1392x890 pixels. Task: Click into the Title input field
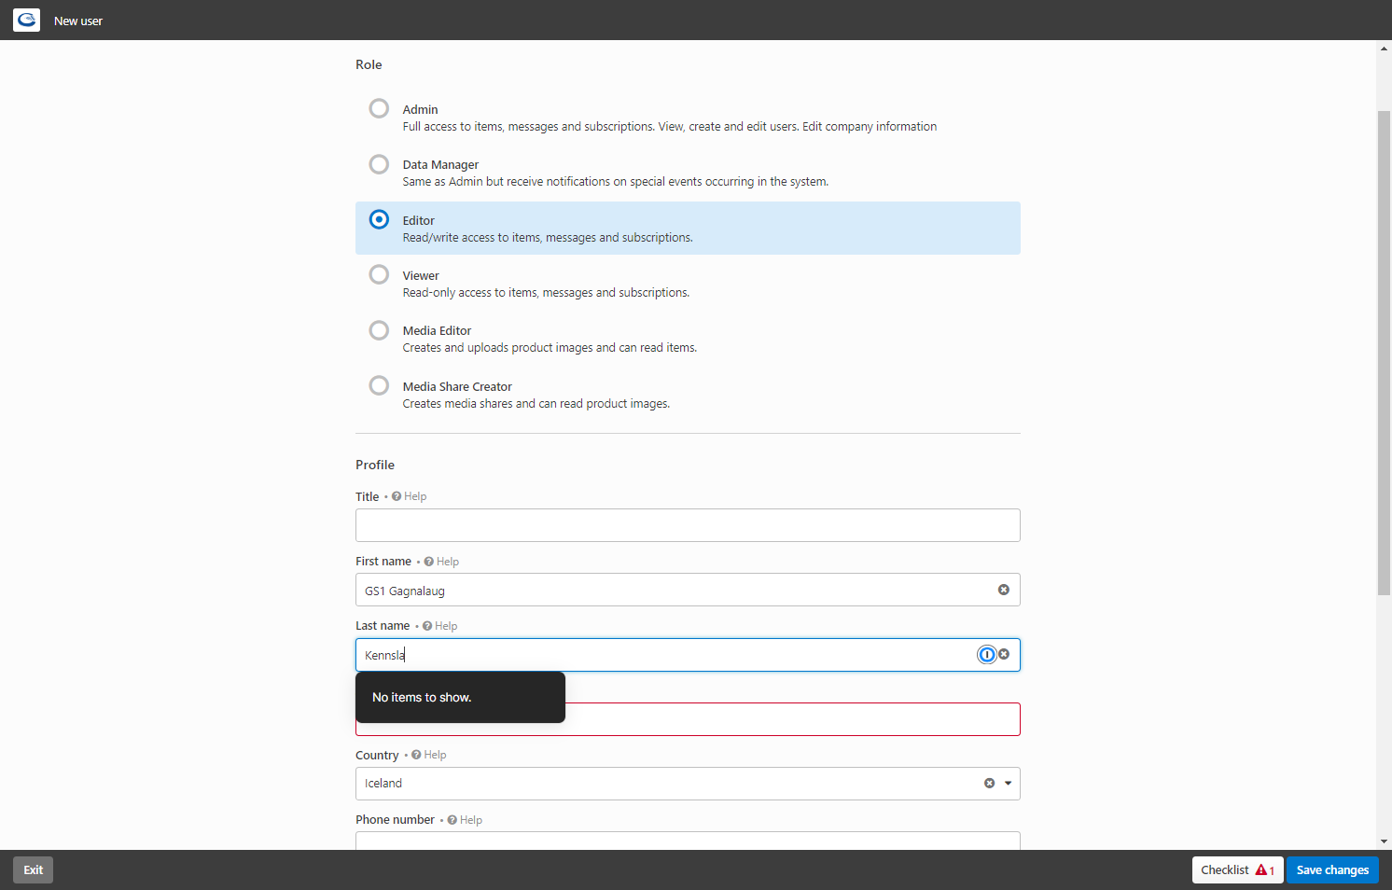coord(688,525)
